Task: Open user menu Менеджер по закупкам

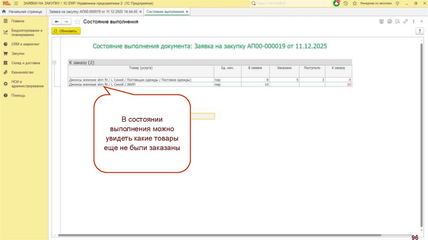Action: 376,3
